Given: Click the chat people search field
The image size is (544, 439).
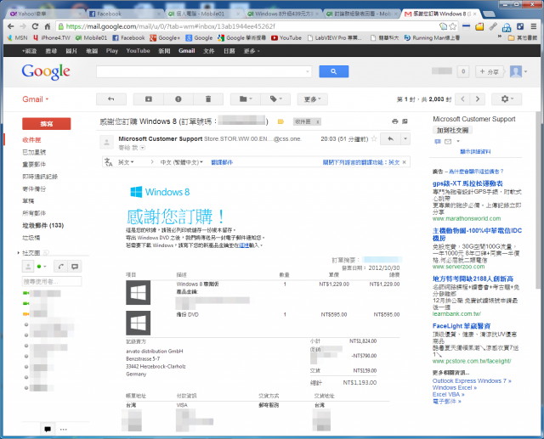Looking at the screenshot, I should point(52,281).
